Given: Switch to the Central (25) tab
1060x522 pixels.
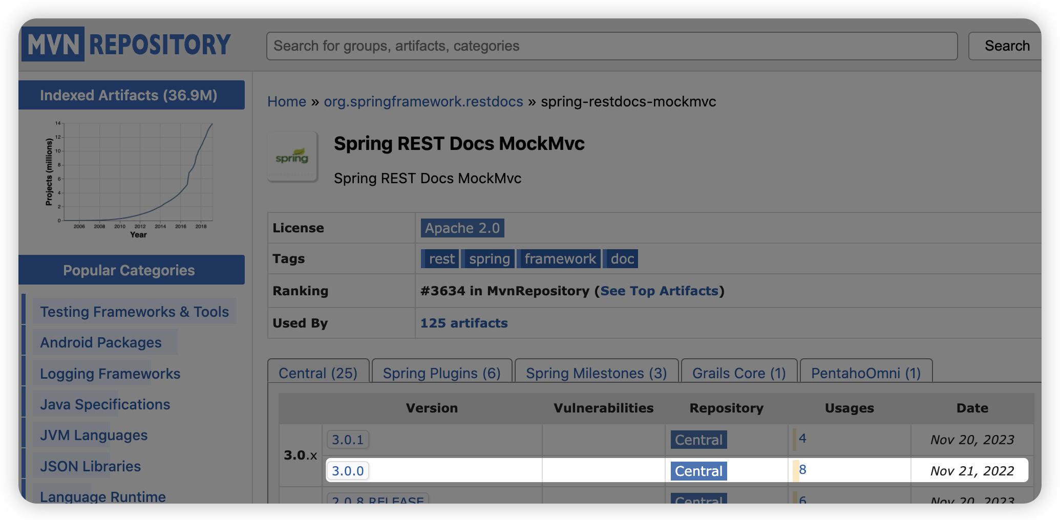Looking at the screenshot, I should [x=317, y=373].
